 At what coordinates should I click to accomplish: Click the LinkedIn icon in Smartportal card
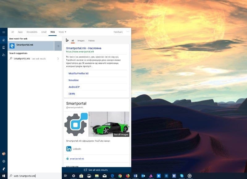[69, 149]
